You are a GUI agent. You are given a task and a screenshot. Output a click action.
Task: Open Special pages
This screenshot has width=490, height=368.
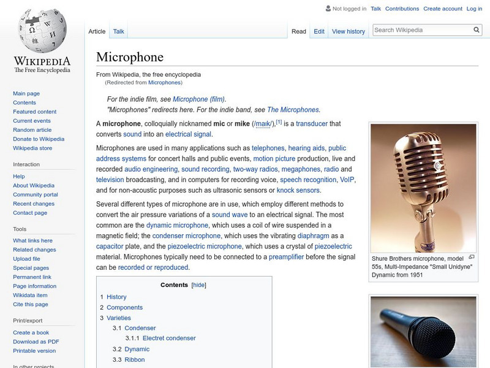pos(31,267)
